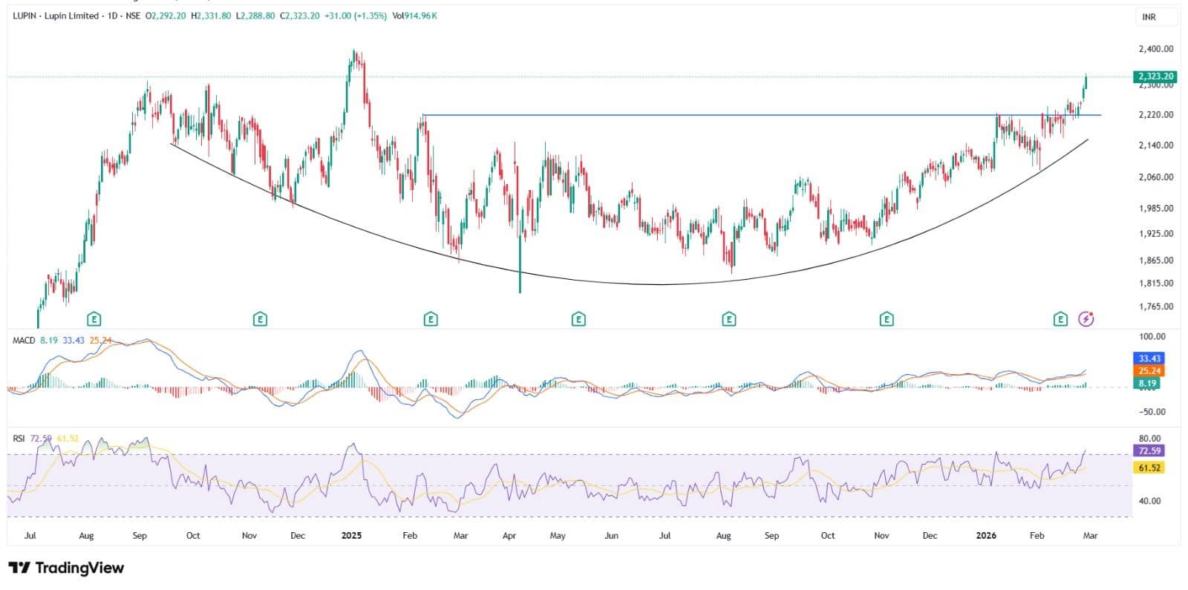
Task: Click the Jun label on time axis
Action: [x=611, y=535]
